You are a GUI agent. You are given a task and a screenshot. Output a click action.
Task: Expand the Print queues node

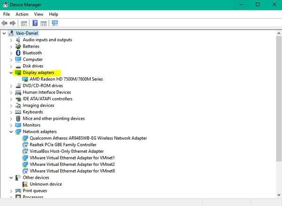[11, 191]
